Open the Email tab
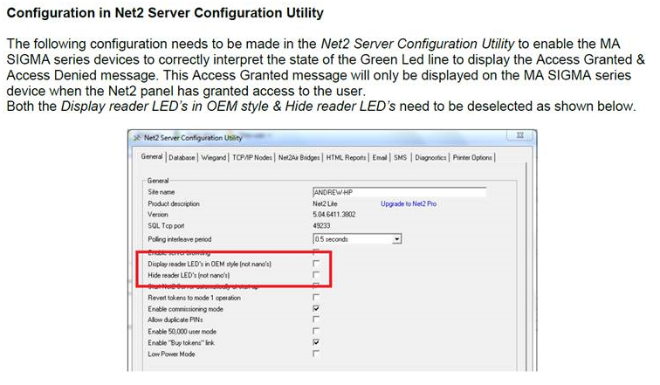660x385 pixels. point(379,158)
